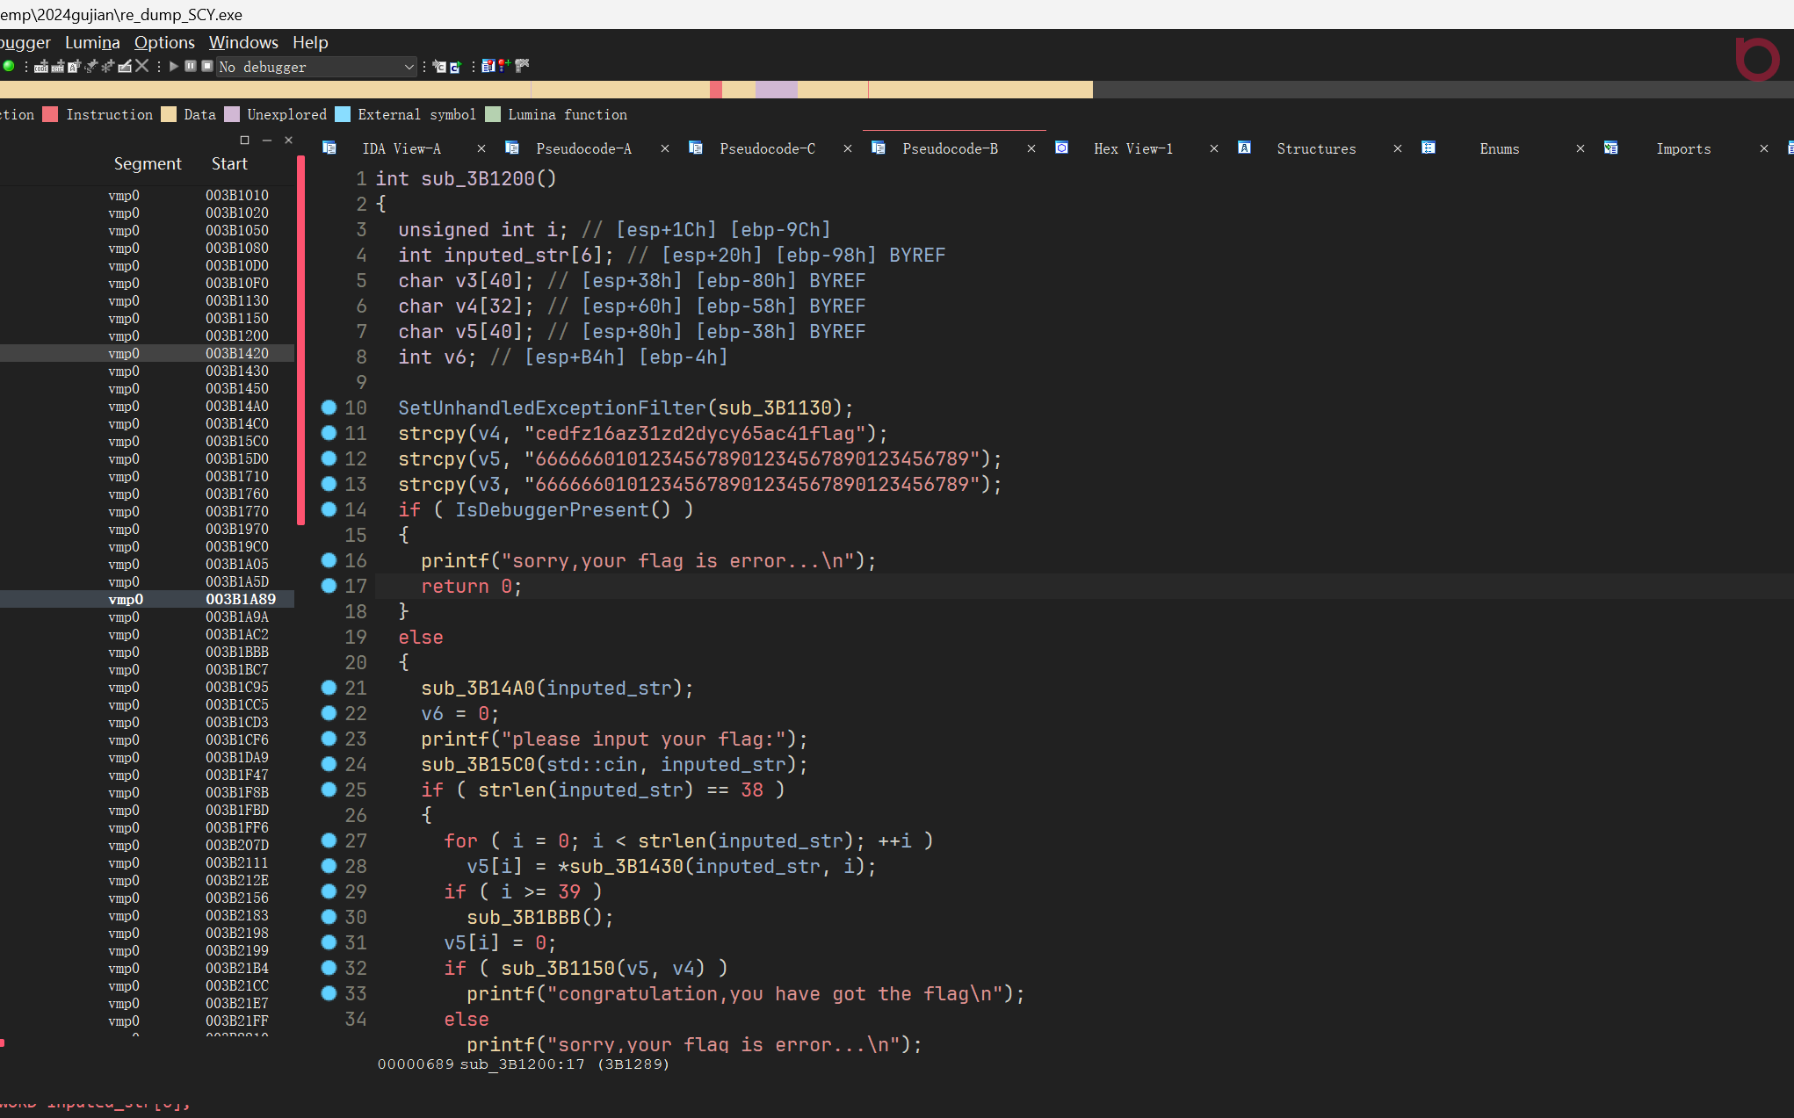
Task: Open the Help menu
Action: [x=310, y=42]
